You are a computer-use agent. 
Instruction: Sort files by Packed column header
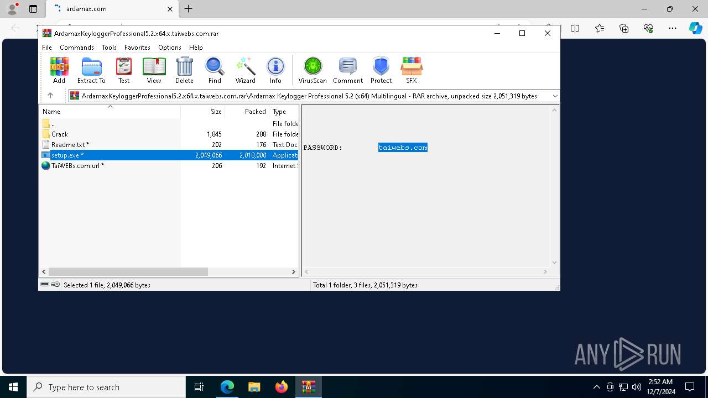pyautogui.click(x=247, y=111)
